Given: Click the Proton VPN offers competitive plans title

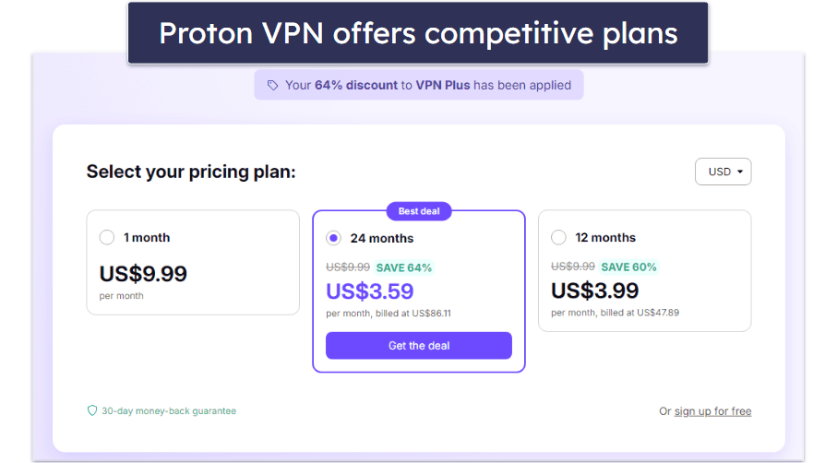Looking at the screenshot, I should coord(418,33).
